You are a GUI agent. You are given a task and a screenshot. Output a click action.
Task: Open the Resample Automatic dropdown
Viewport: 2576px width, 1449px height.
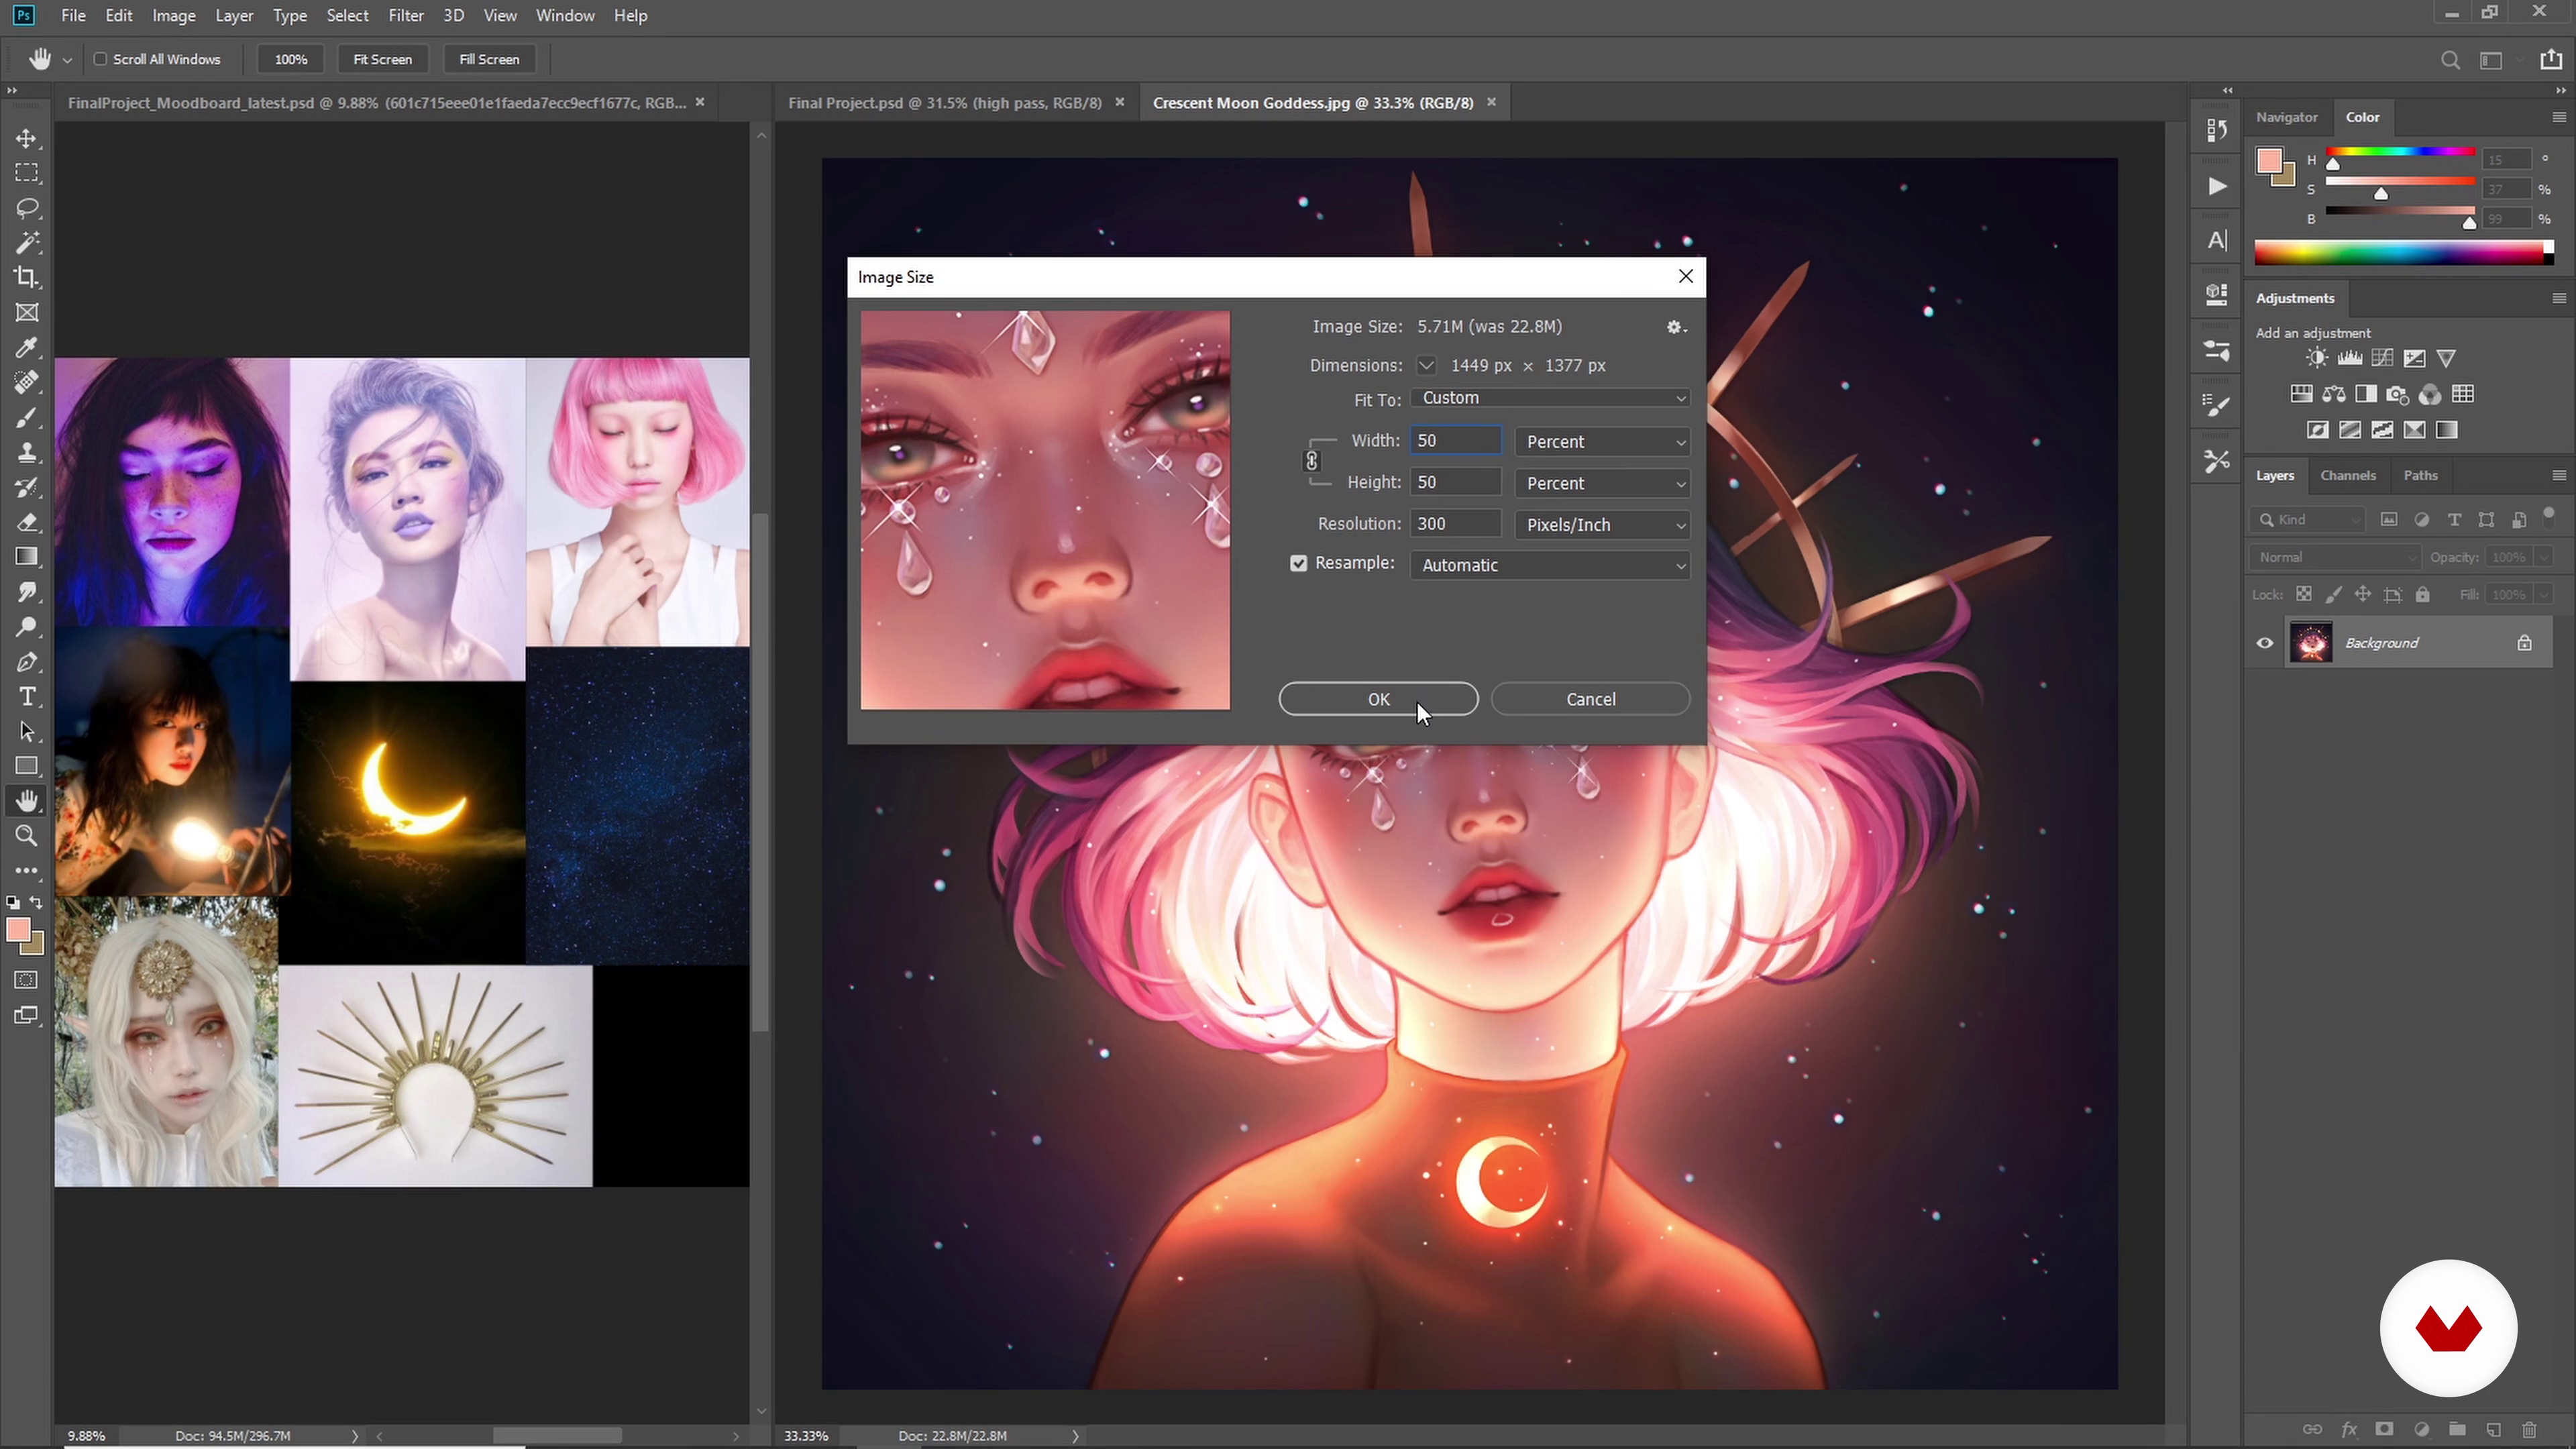point(1550,565)
